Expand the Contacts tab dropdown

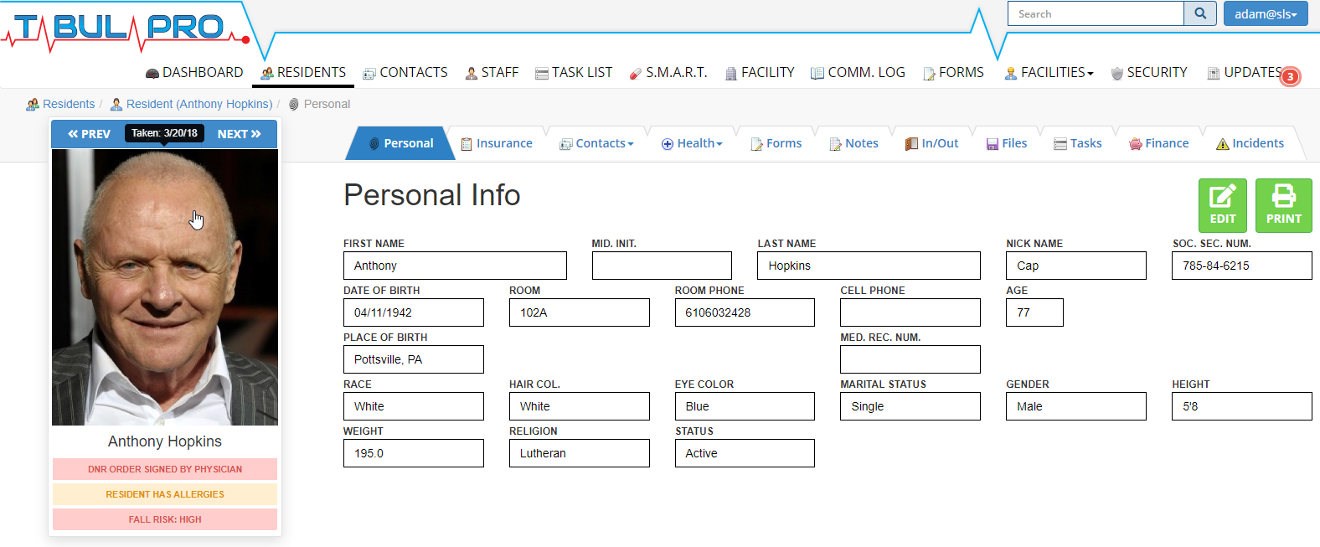[597, 143]
